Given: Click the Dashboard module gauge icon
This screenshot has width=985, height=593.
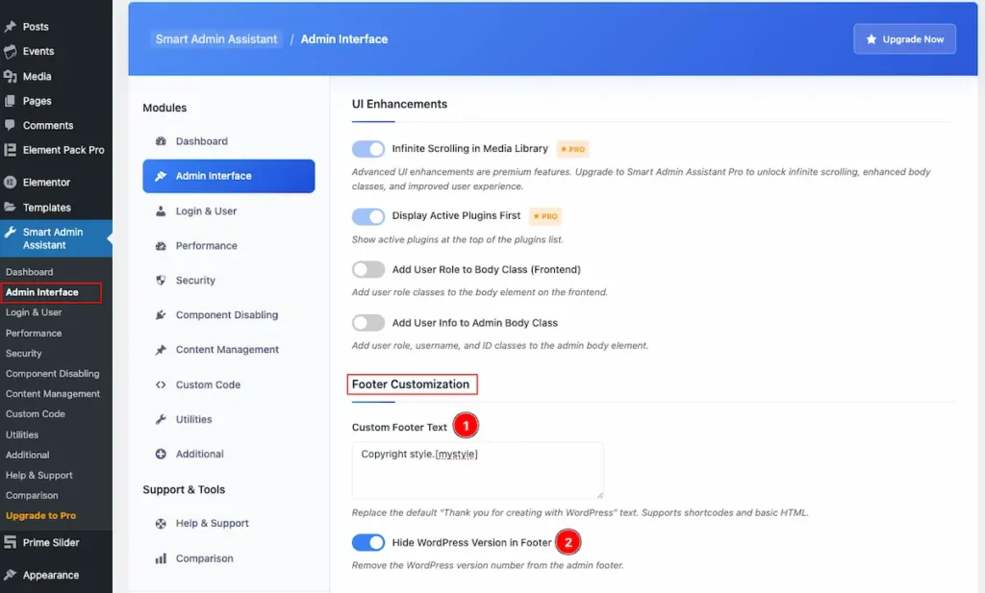Looking at the screenshot, I should tap(161, 141).
